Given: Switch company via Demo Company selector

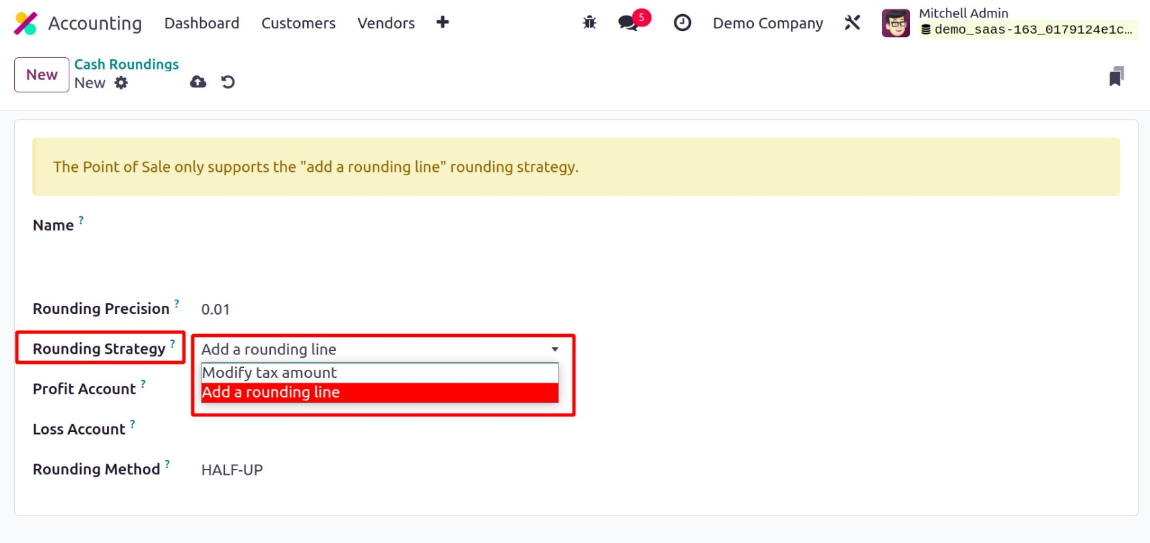Looking at the screenshot, I should (767, 24).
